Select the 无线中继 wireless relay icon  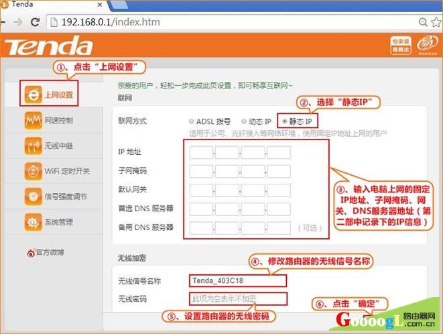click(x=34, y=146)
